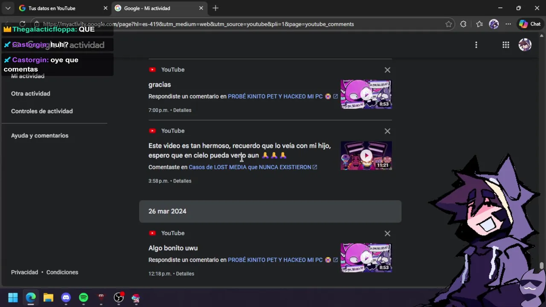This screenshot has width=546, height=307.
Task: Open the Copilot Chat button
Action: 529,24
